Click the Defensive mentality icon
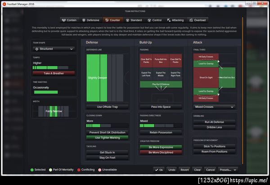 (84, 20)
